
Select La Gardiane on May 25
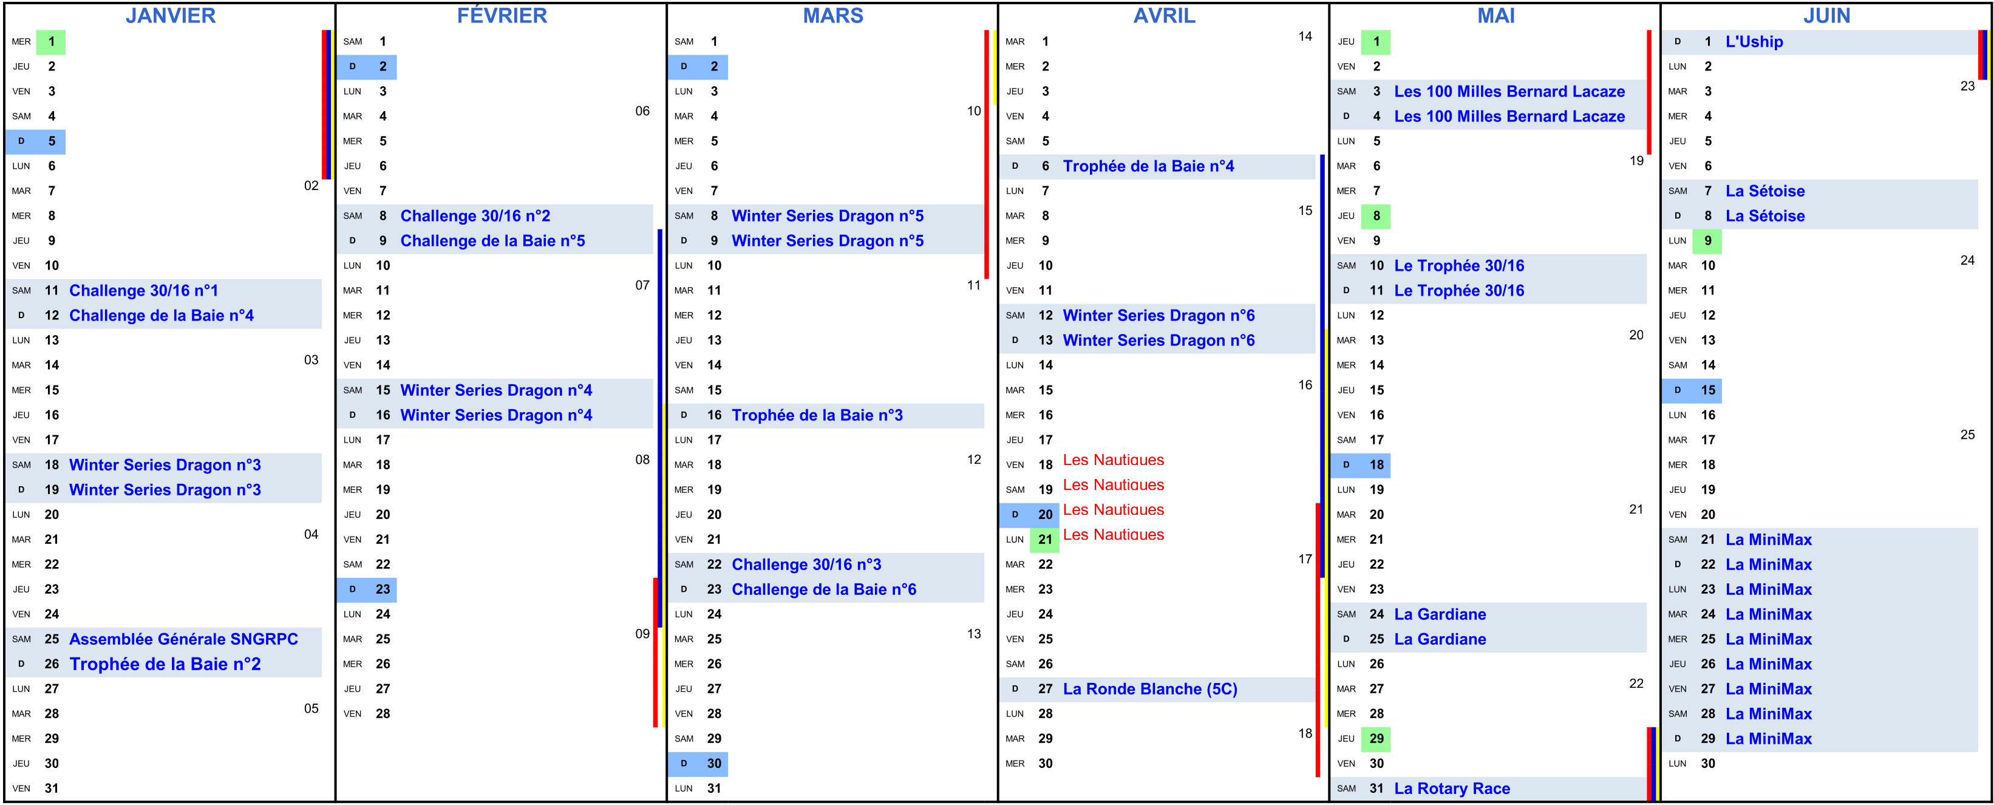pyautogui.click(x=1440, y=639)
